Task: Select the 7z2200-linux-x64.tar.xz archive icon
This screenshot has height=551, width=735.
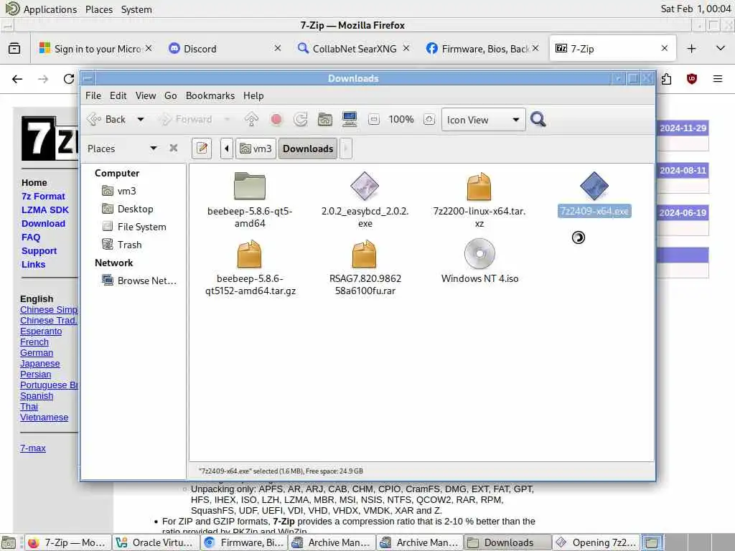Action: click(479, 186)
